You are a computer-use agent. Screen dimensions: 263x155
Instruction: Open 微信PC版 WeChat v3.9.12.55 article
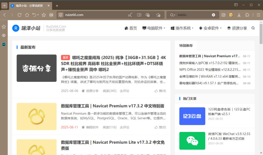[229, 136]
